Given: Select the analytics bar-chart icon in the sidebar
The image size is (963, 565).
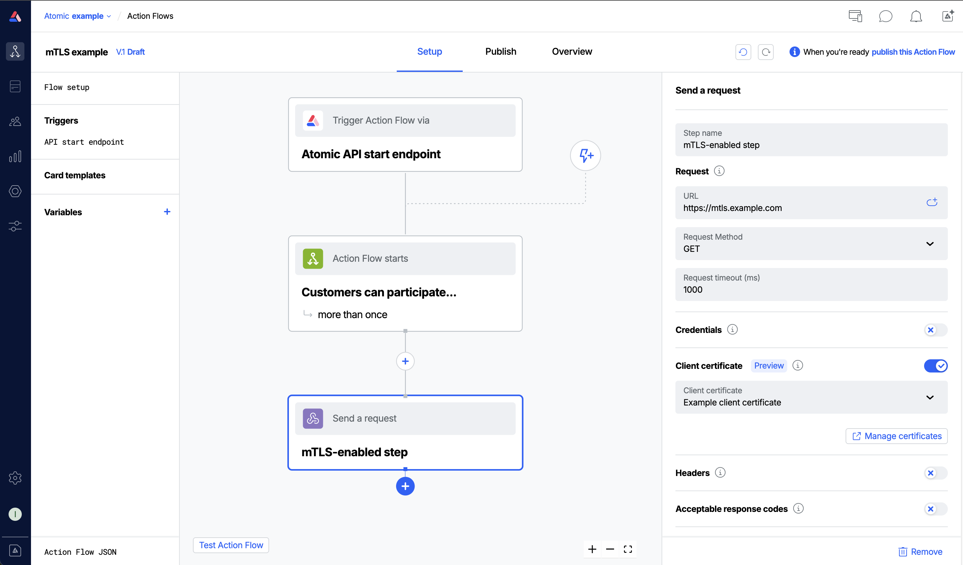Looking at the screenshot, I should pyautogui.click(x=15, y=156).
